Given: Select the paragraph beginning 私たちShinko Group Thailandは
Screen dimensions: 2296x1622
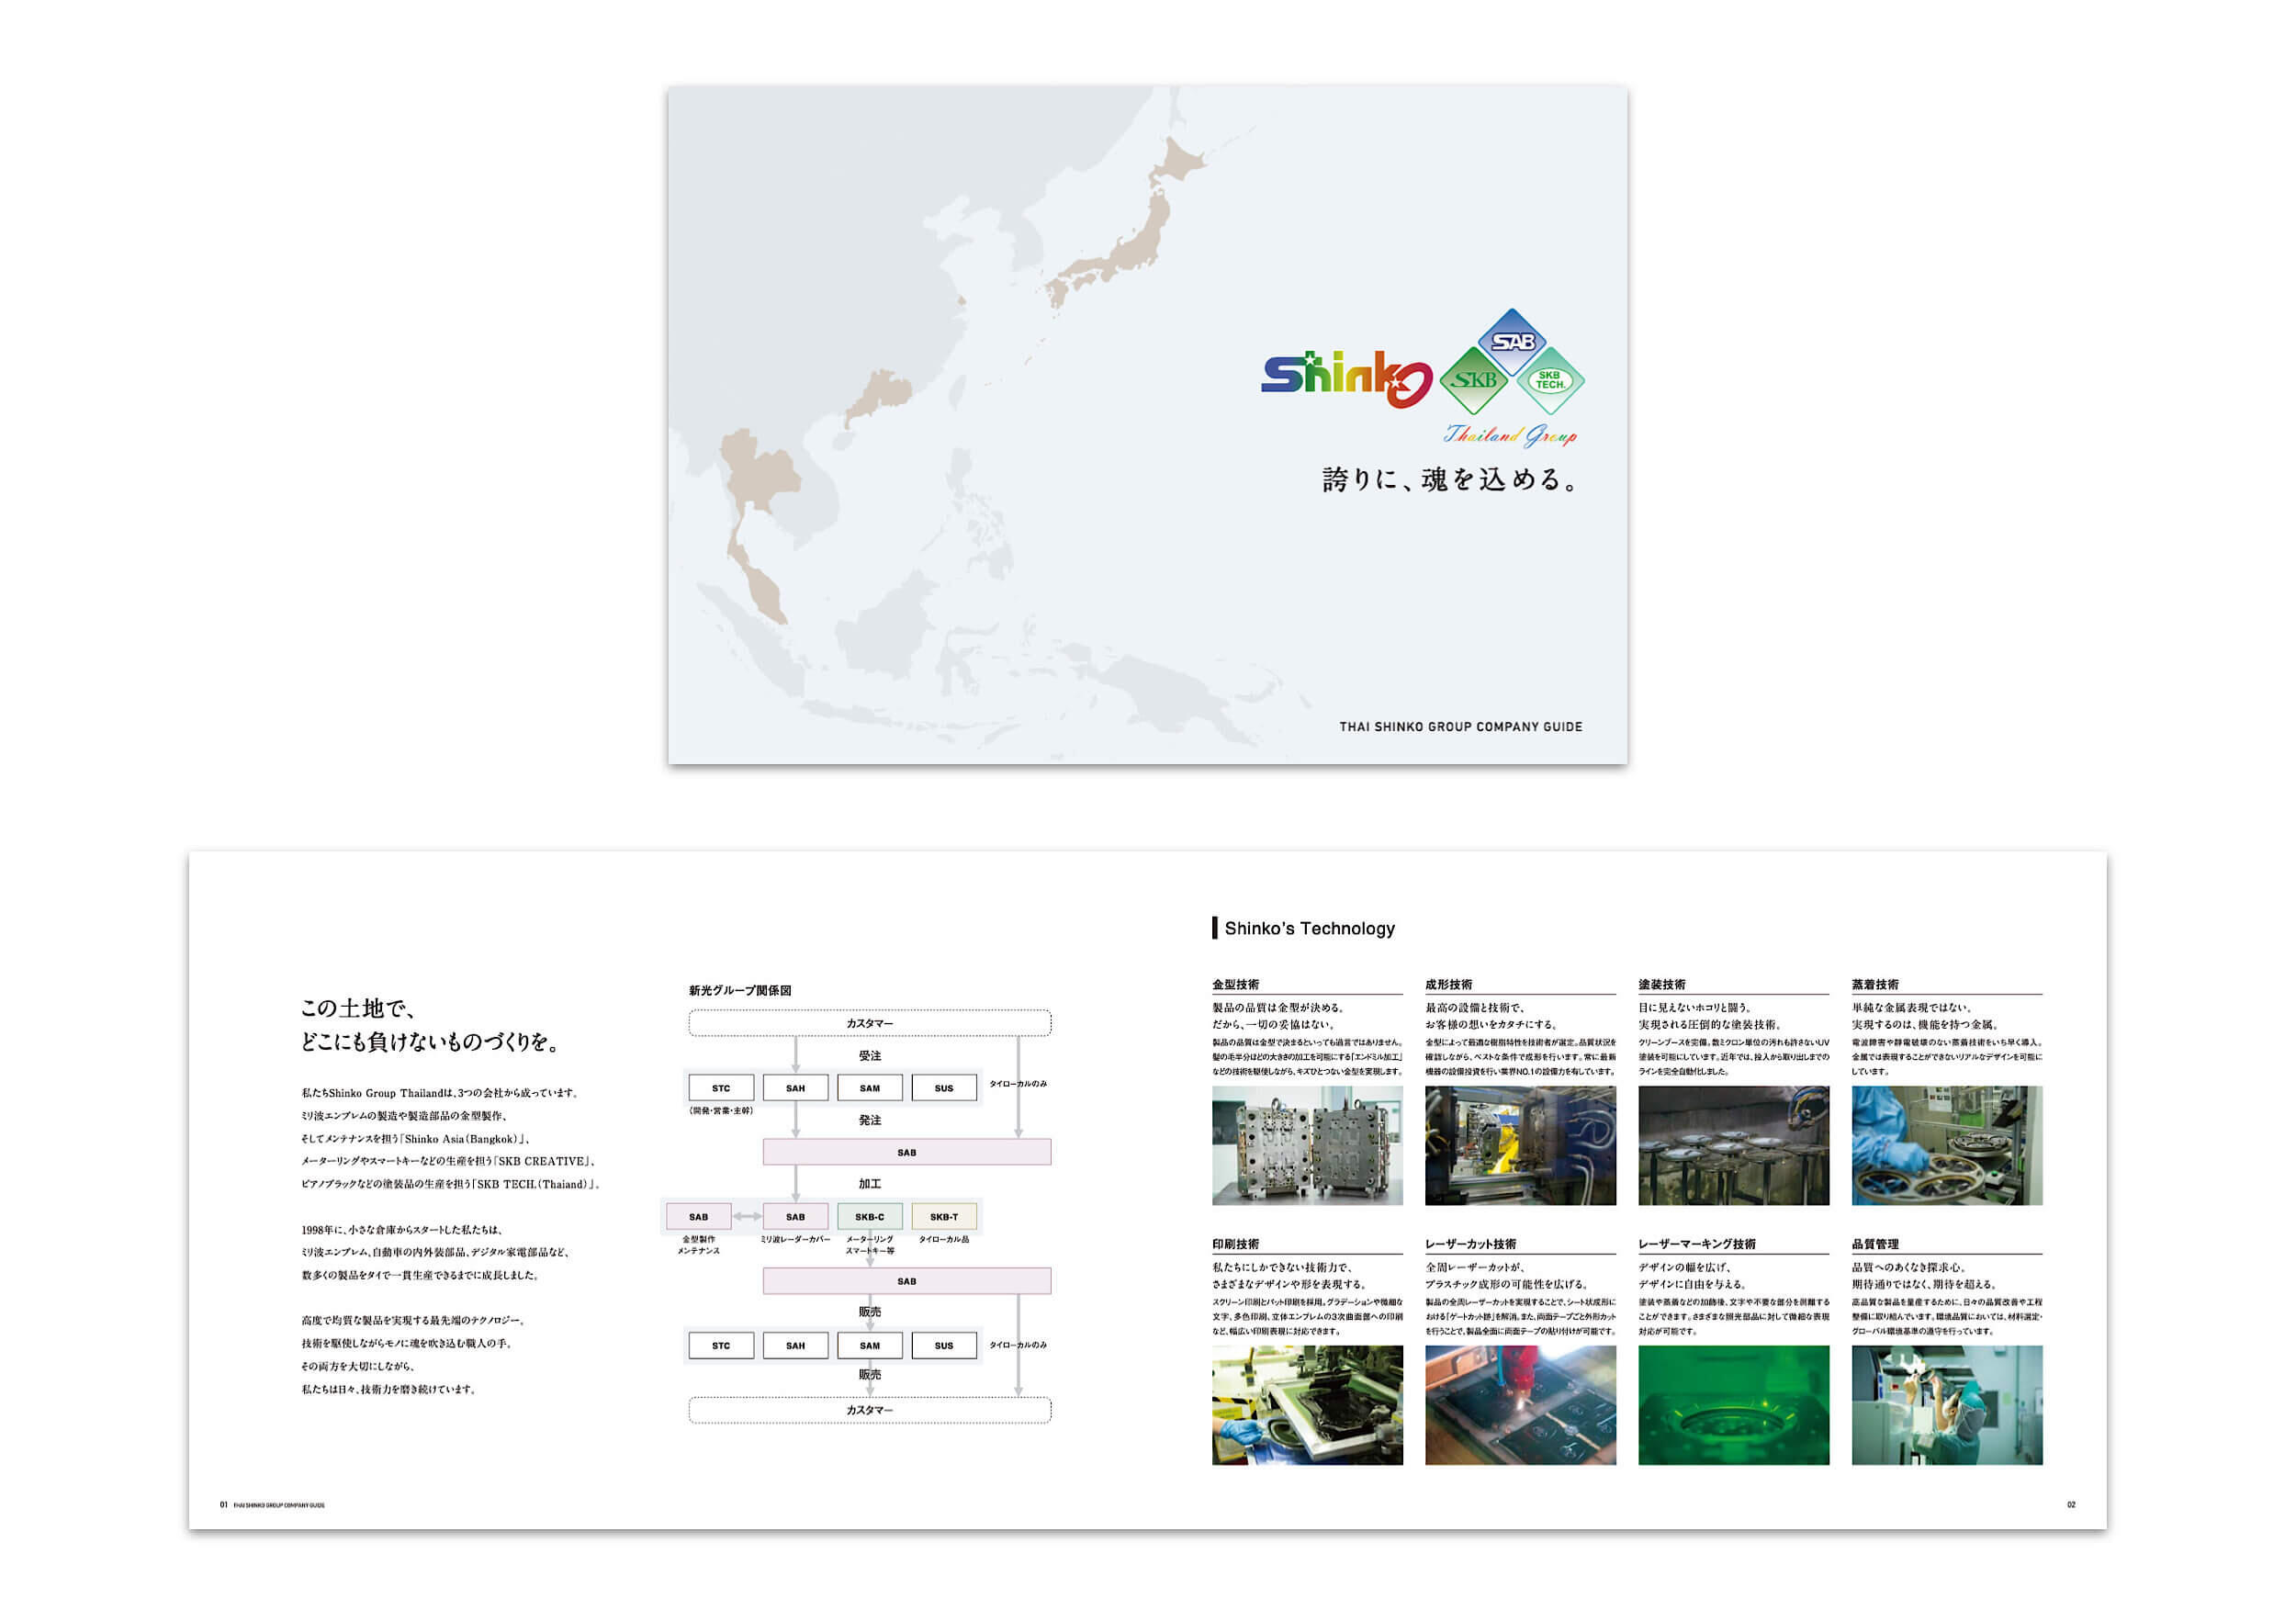Looking at the screenshot, I should [451, 1139].
